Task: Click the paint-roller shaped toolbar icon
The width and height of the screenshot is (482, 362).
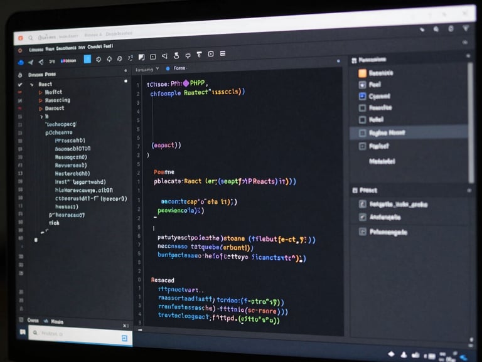Action: click(x=199, y=55)
